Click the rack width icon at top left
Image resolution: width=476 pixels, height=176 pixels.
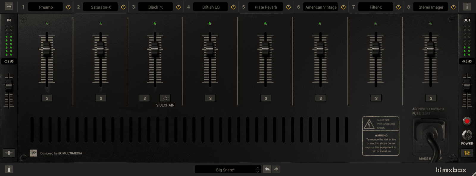pyautogui.click(x=9, y=7)
